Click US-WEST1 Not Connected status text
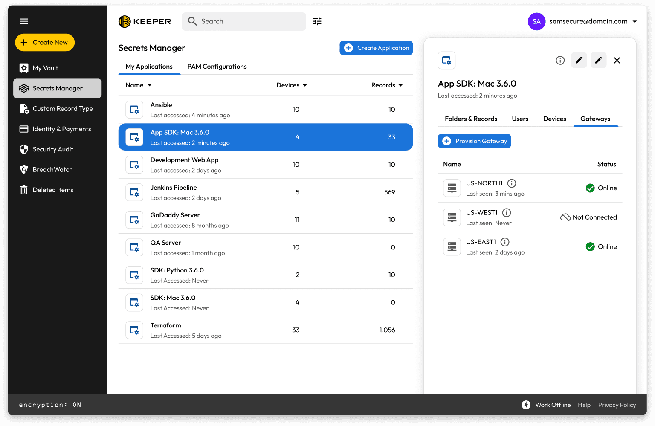The height and width of the screenshot is (426, 655). pyautogui.click(x=595, y=217)
